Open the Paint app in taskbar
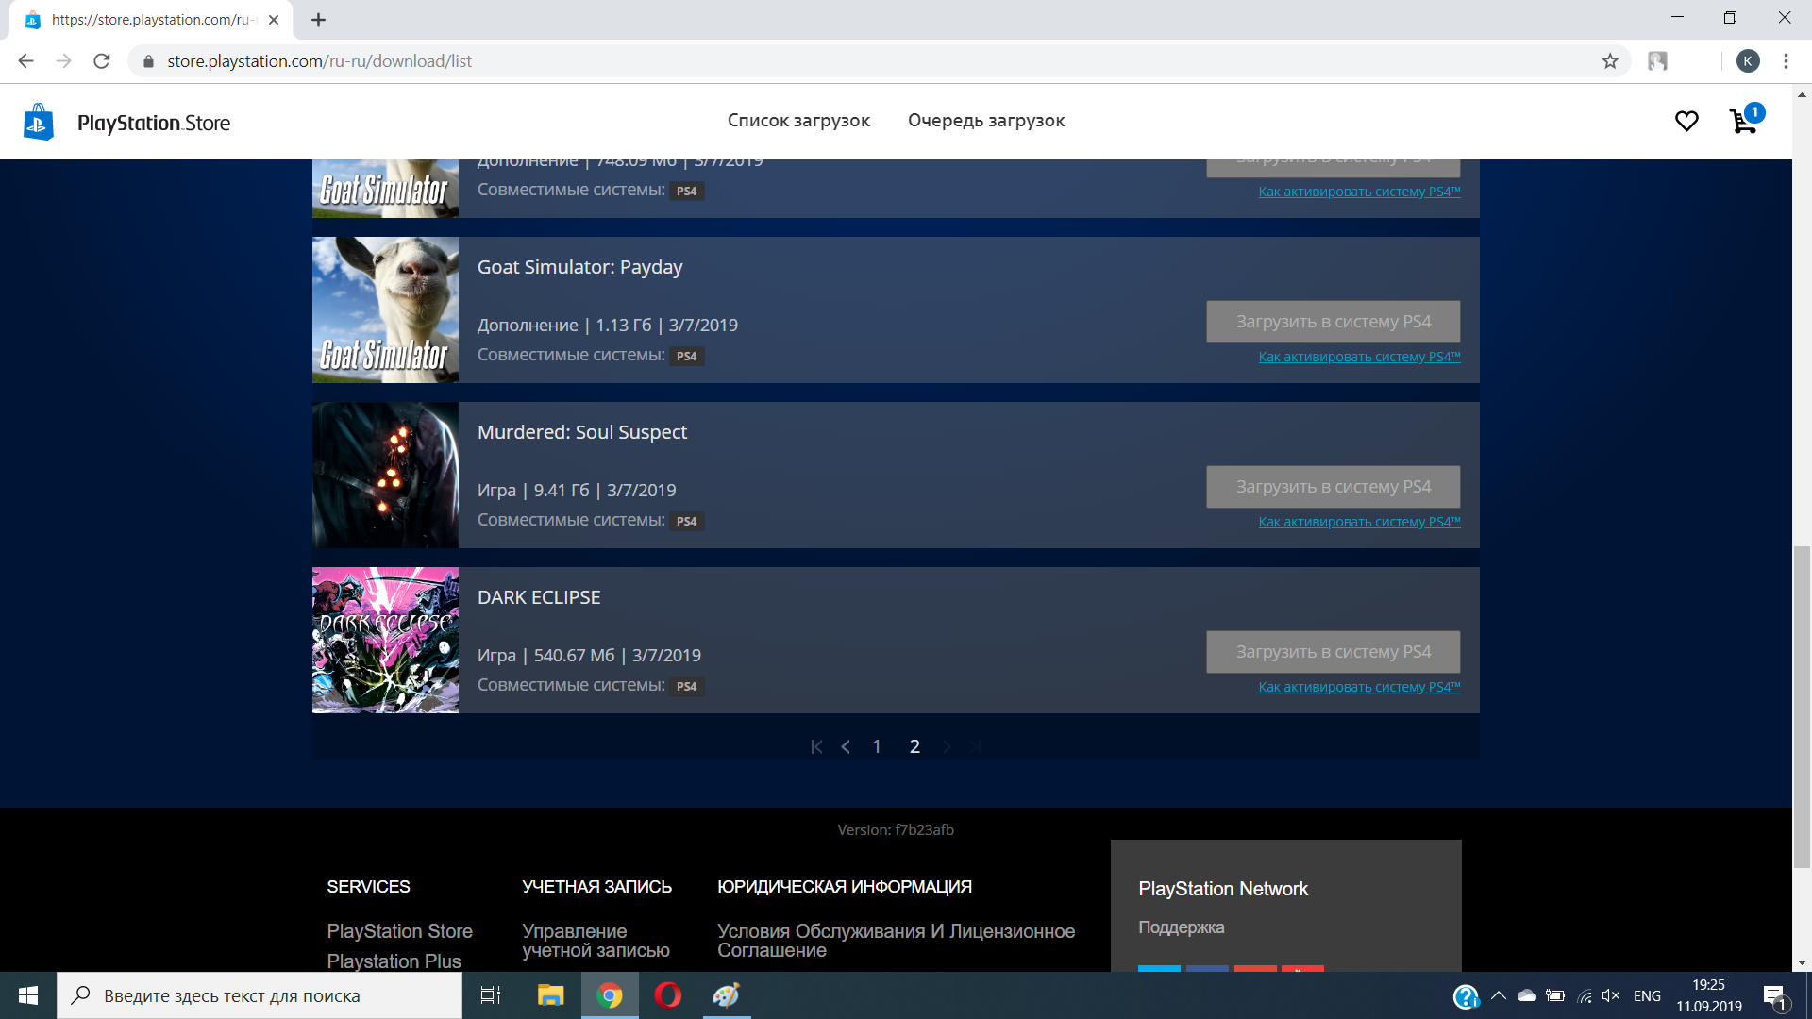 [726, 995]
